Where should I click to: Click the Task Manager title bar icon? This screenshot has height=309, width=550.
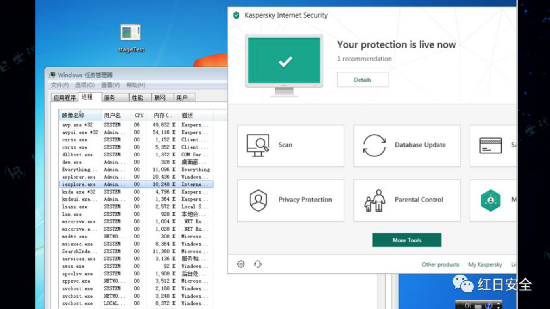tap(52, 75)
